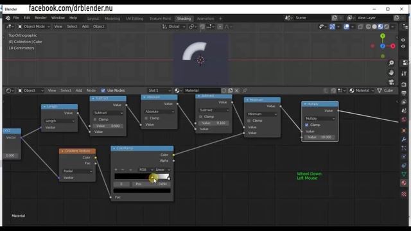Click ColorRamp black stop color swatch
This screenshot has height=231, width=411.
pyautogui.click(x=142, y=191)
